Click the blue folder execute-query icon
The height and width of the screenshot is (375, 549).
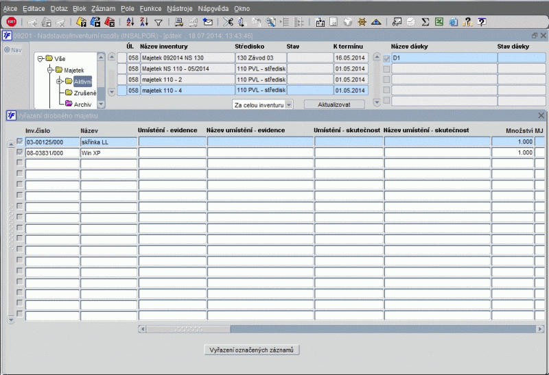(x=95, y=22)
